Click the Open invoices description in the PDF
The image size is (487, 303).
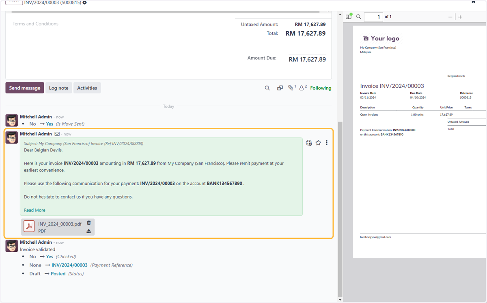point(369,115)
